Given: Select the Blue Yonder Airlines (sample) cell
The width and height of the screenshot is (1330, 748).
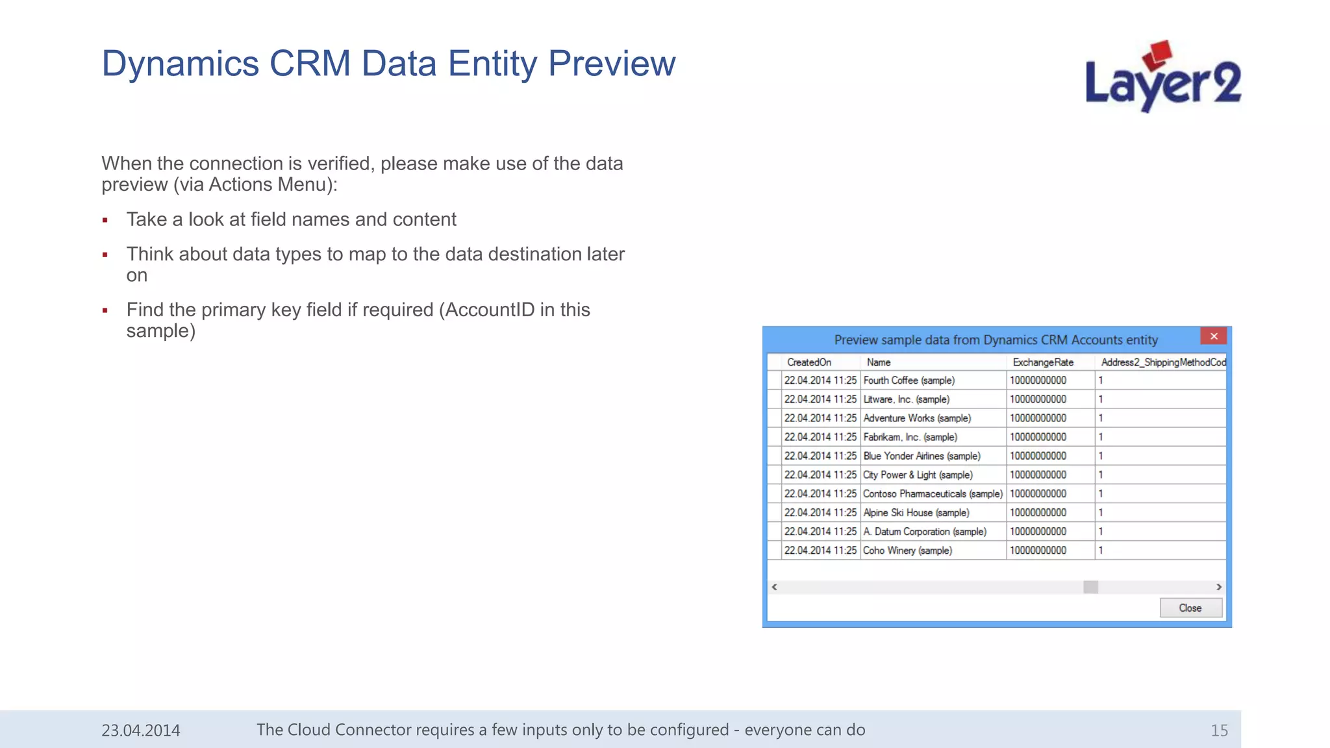Looking at the screenshot, I should coord(933,456).
